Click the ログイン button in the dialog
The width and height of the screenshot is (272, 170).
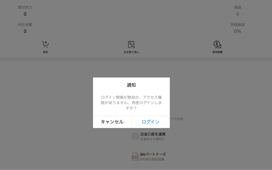(151, 122)
